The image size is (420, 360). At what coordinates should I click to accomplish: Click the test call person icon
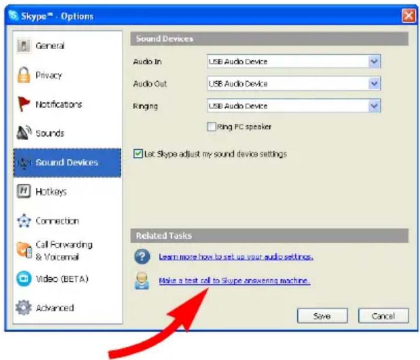(142, 281)
